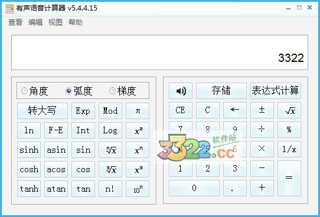Apply the plus-minus sign change
The width and height of the screenshot is (320, 217).
tap(262, 110)
